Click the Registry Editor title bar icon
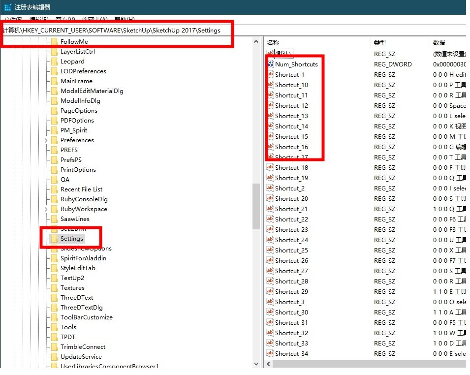Viewport: 470px width, 375px height. [x=8, y=7]
